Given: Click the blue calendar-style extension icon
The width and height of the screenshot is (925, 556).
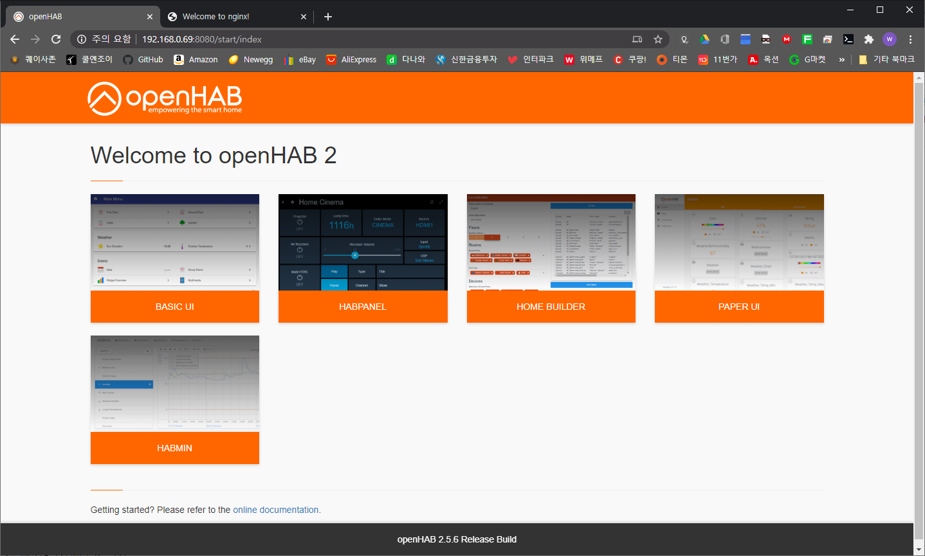Looking at the screenshot, I should coord(746,39).
